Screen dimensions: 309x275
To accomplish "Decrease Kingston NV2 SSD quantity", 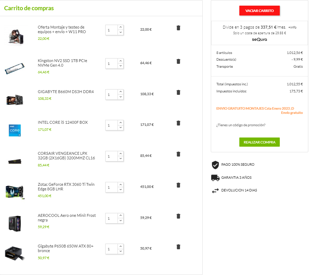I will [x=121, y=66].
